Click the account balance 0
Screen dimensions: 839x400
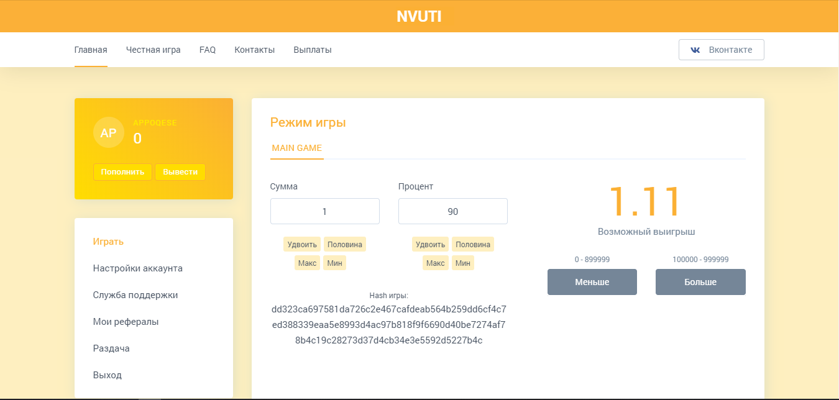[x=137, y=139]
